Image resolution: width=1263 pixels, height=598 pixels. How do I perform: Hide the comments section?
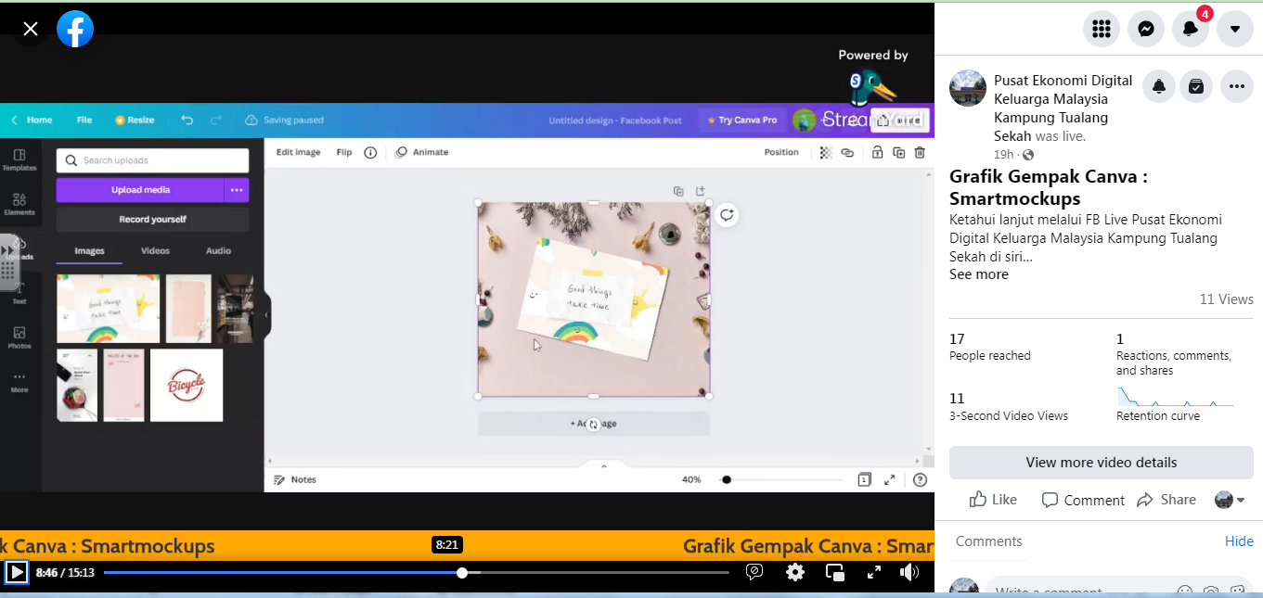[x=1239, y=541]
